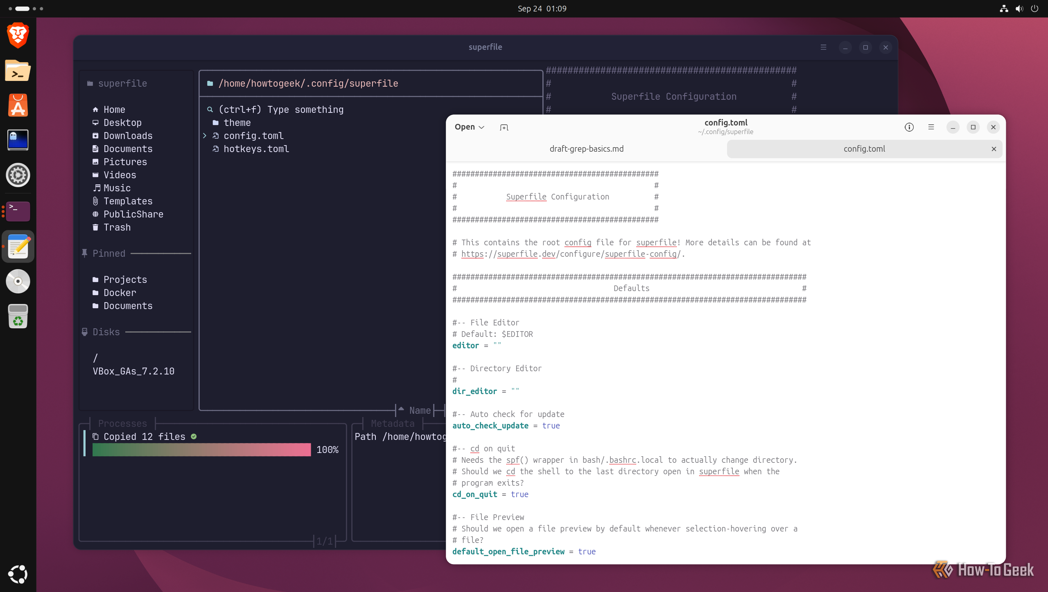Open Downloads in superfile sidebar

pos(122,136)
